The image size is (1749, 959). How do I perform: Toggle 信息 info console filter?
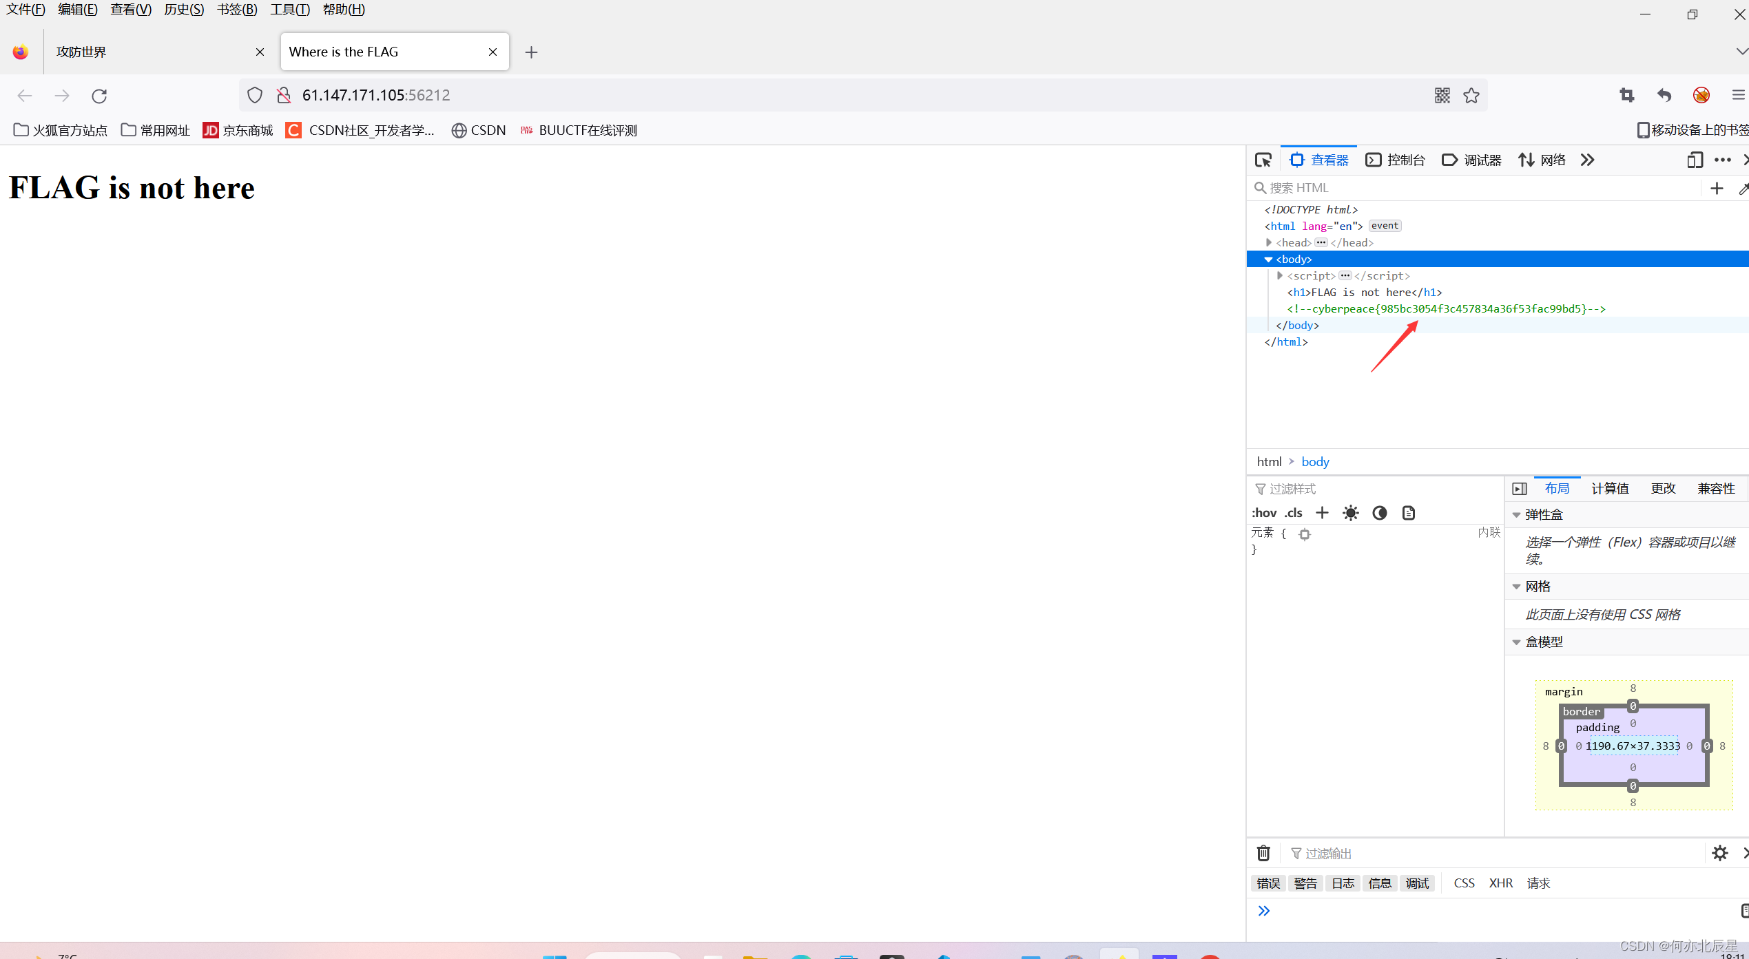1380,883
